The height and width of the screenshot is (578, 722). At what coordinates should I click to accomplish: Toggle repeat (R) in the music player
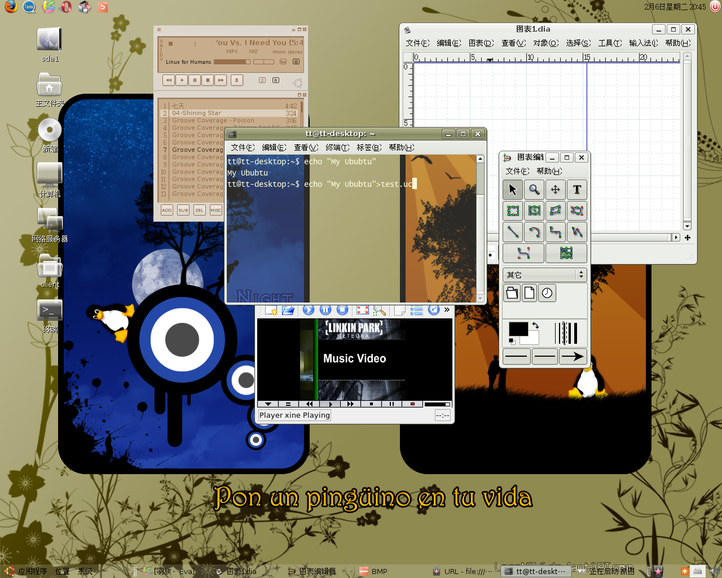click(276, 80)
